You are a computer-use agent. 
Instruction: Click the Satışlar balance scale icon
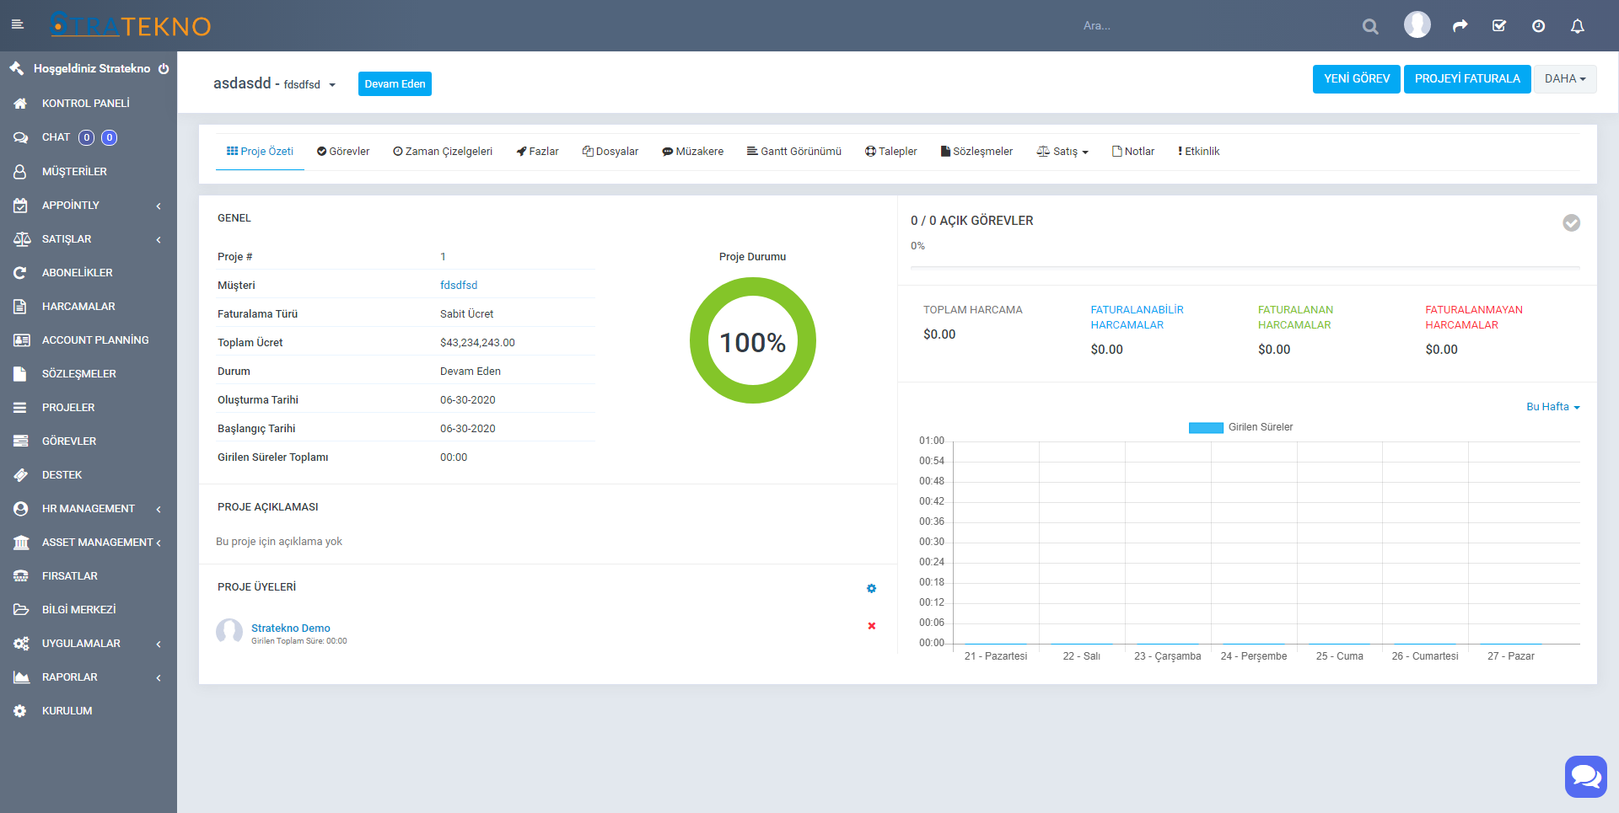pyautogui.click(x=22, y=239)
